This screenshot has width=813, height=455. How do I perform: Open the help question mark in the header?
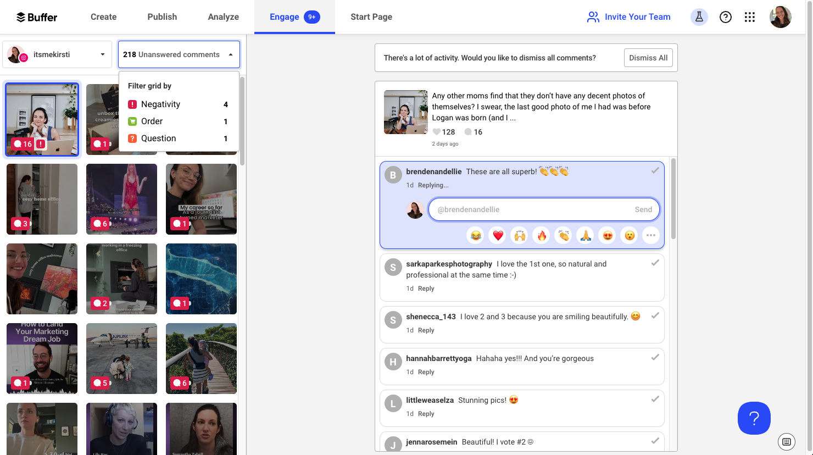coord(725,17)
